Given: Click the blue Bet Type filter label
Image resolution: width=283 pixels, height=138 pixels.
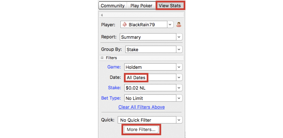Looking at the screenshot, I should pyautogui.click(x=111, y=98).
